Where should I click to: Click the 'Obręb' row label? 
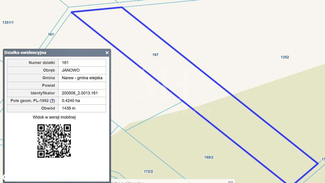pos(49,70)
